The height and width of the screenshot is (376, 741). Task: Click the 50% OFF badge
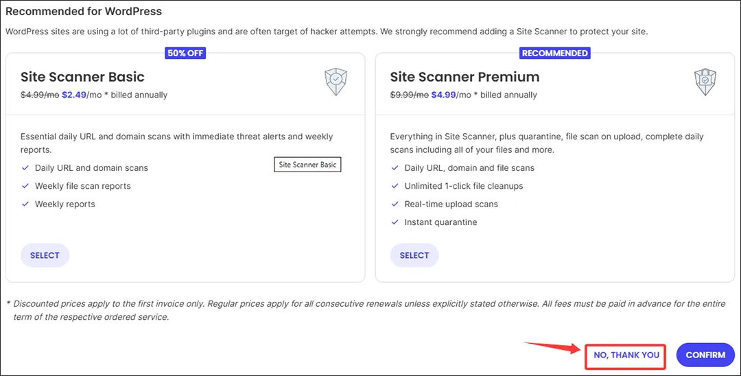point(185,53)
